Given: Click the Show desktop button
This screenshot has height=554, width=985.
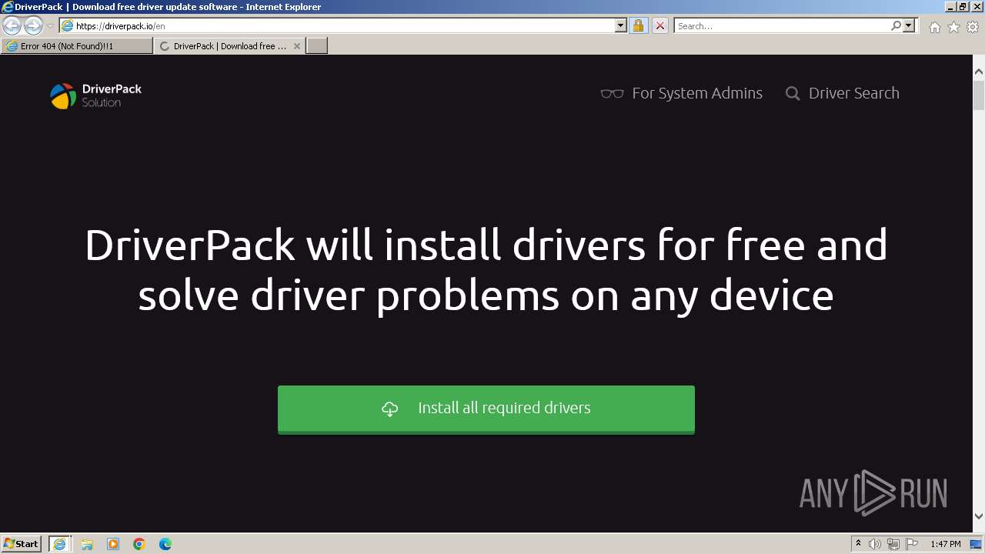Looking at the screenshot, I should (x=977, y=544).
